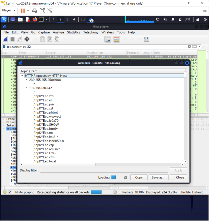Collapse the 192.168.130.142 host node
The image size is (209, 221).
pos(26,88)
